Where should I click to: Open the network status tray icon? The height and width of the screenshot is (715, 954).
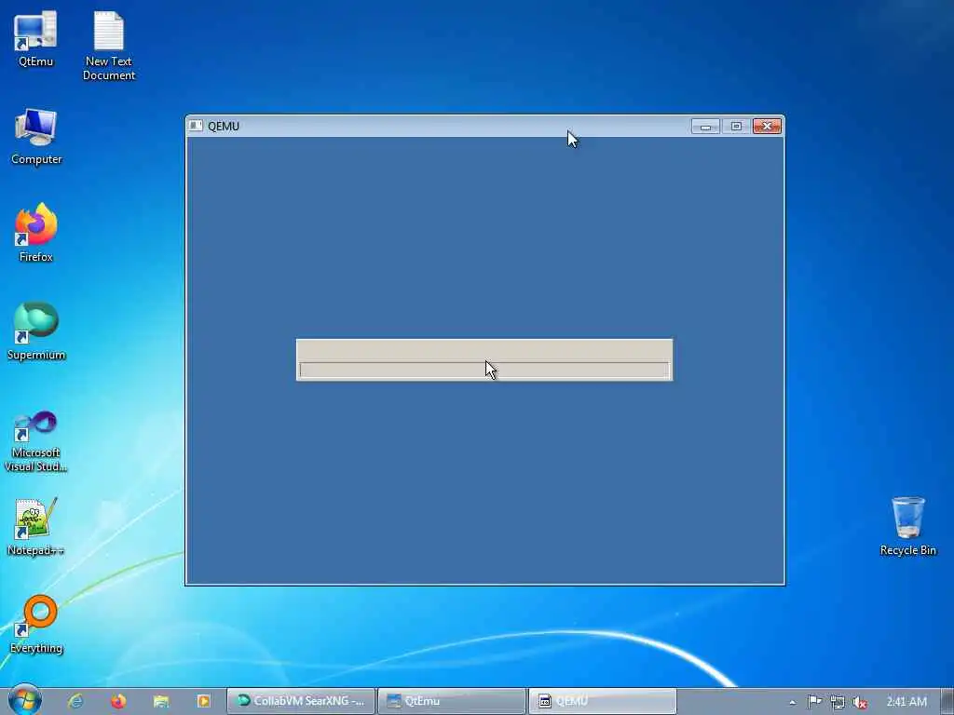pos(838,702)
